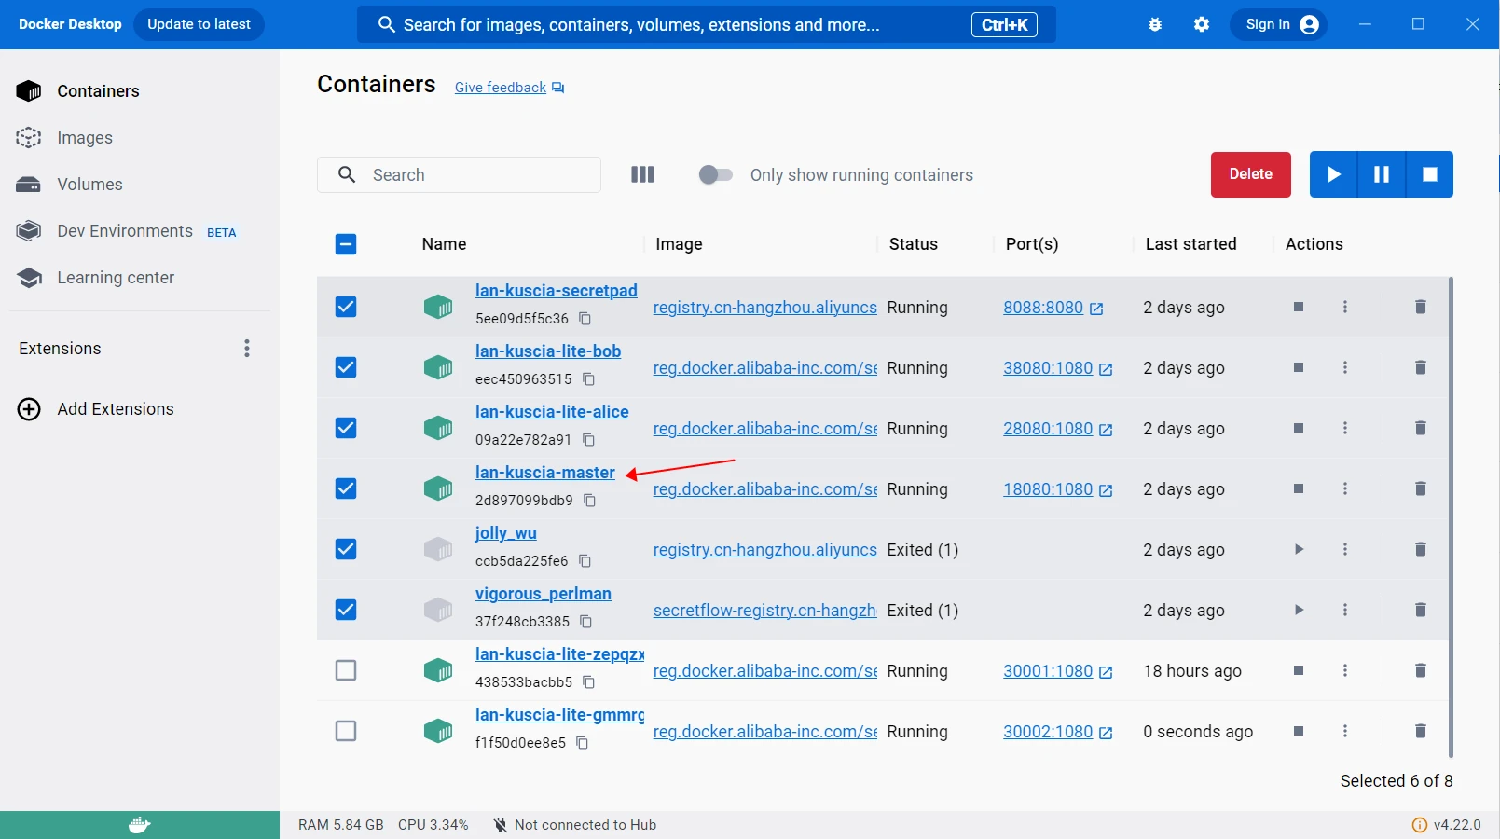Click the red Delete button

pyautogui.click(x=1251, y=174)
